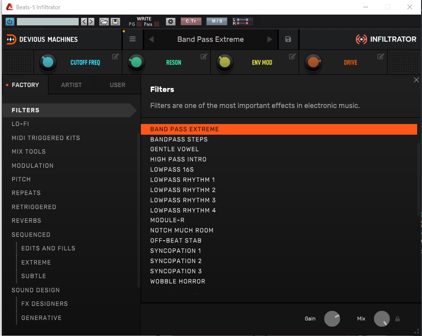Open preset file with folder icon
This screenshot has width=422, height=336.
pyautogui.click(x=104, y=21)
